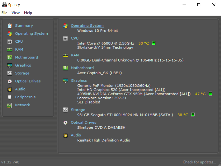Open the Storage heading in summary
The width and height of the screenshot is (221, 166).
[78, 110]
